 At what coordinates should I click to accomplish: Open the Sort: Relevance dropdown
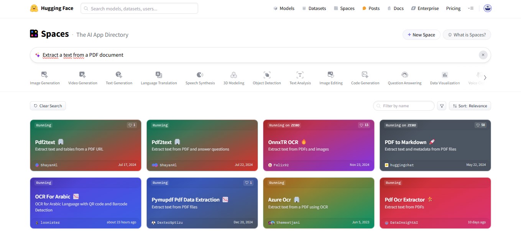click(x=470, y=106)
